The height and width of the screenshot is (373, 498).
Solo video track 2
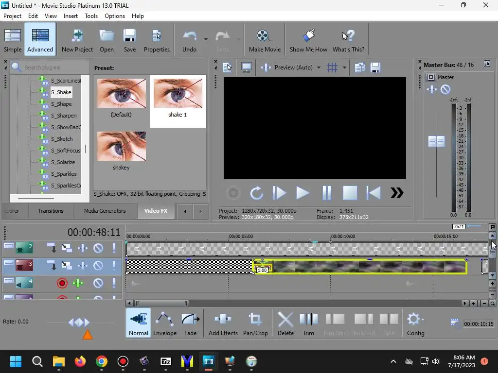click(114, 248)
